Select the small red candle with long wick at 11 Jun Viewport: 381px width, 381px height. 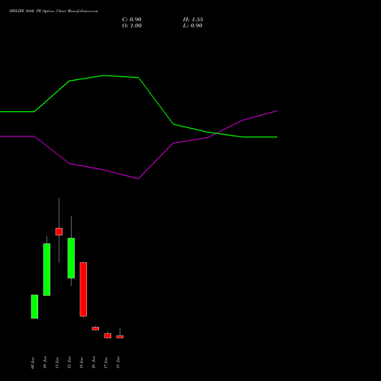59,232
